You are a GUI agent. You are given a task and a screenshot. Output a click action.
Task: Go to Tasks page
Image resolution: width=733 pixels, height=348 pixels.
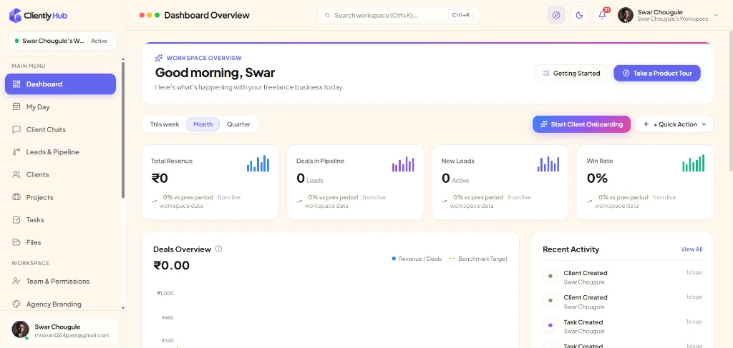[60, 219]
